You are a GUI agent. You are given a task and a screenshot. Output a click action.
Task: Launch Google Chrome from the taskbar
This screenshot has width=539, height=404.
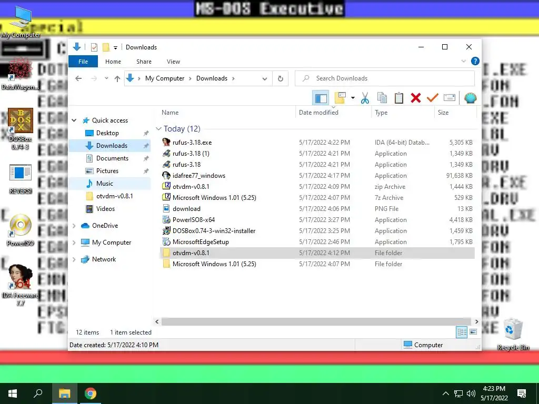[91, 393]
